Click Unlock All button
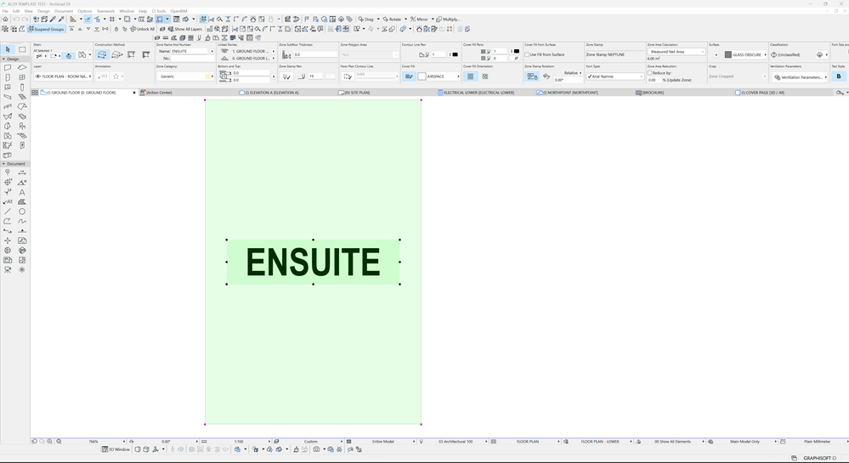This screenshot has width=849, height=463. click(143, 29)
